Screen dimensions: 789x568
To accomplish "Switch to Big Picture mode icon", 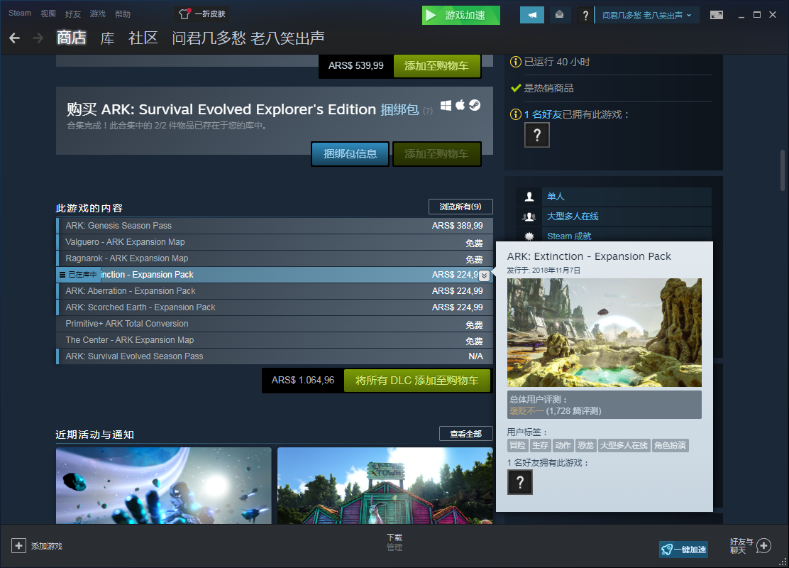I will 717,15.
